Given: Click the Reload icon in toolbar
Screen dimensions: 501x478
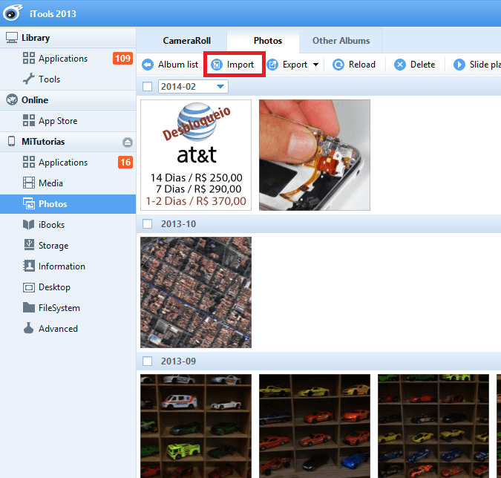Looking at the screenshot, I should tap(338, 65).
